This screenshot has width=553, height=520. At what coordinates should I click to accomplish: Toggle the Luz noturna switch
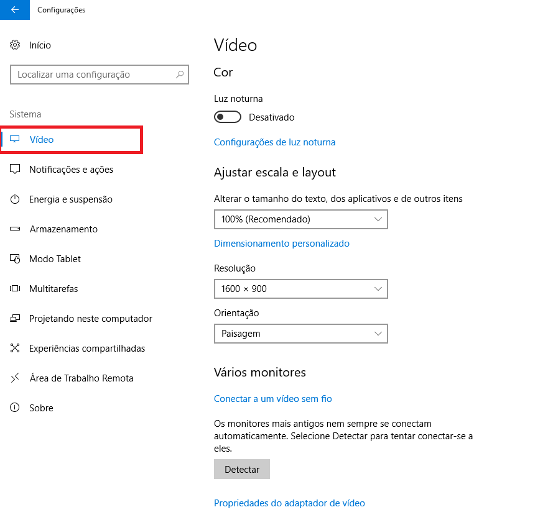[x=228, y=117]
